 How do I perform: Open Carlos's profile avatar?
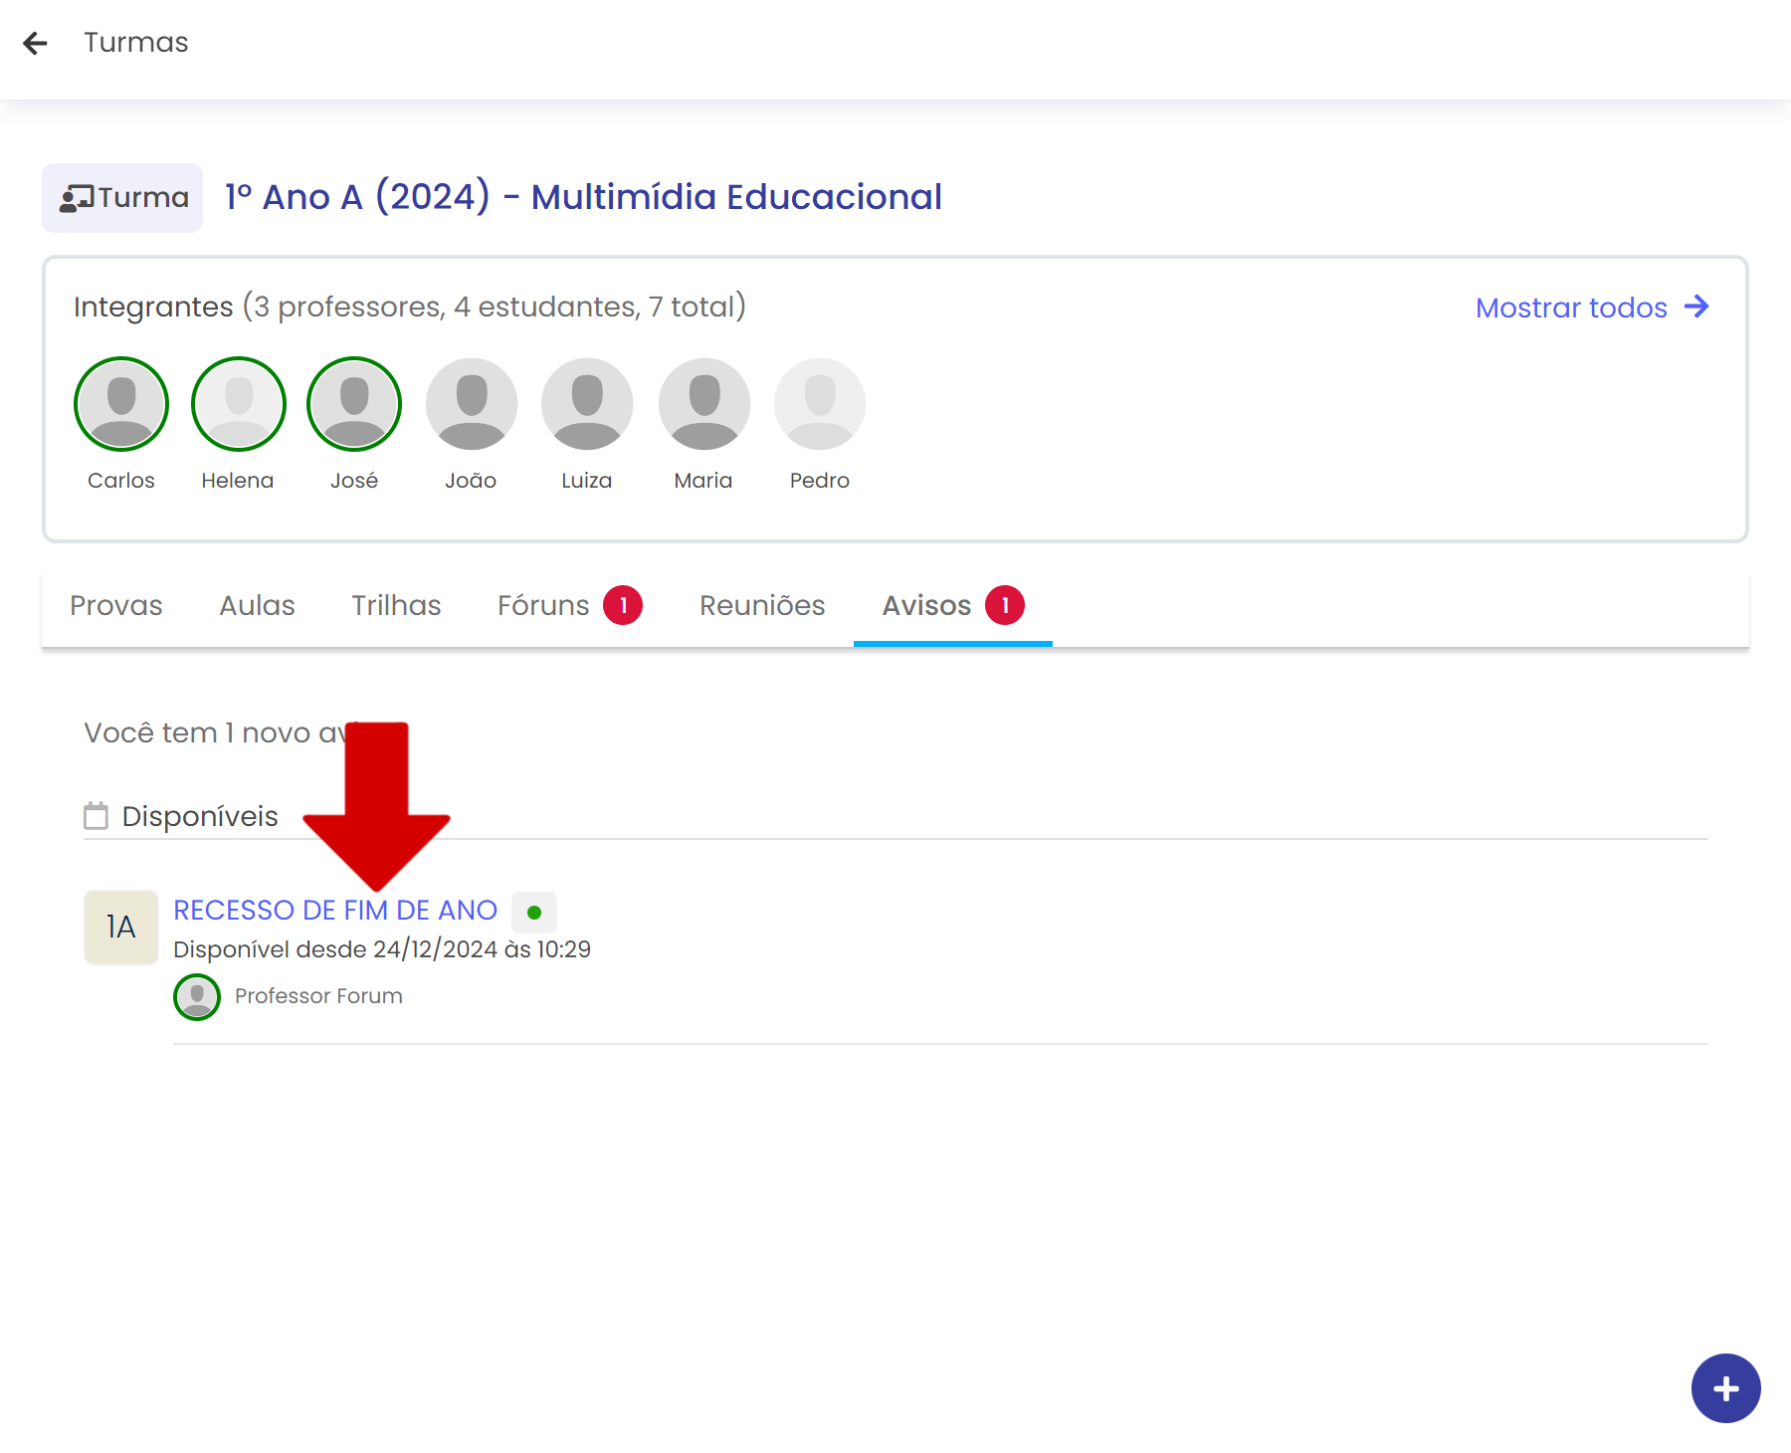click(x=121, y=404)
